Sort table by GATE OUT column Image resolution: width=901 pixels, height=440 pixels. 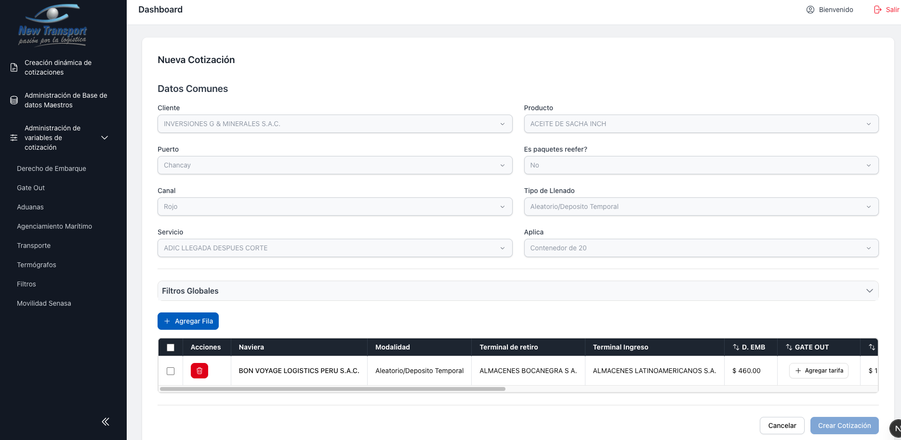(789, 347)
